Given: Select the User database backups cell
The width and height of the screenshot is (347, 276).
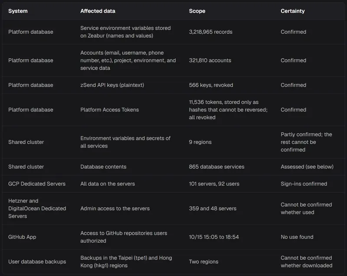Looking at the screenshot, I should 37,262.
